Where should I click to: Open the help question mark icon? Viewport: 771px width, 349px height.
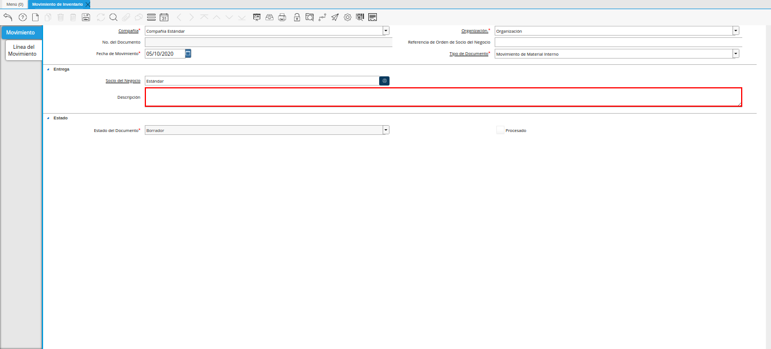click(23, 17)
